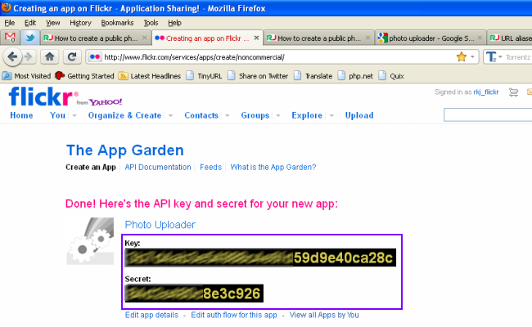Expand the You menu arrow
Viewport: 532px width, 327px height.
point(74,115)
